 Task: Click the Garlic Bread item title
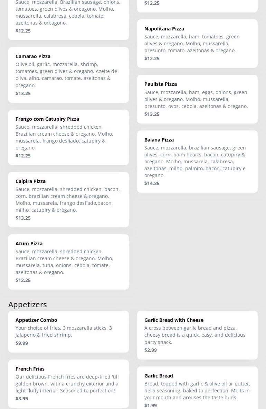[x=159, y=376]
